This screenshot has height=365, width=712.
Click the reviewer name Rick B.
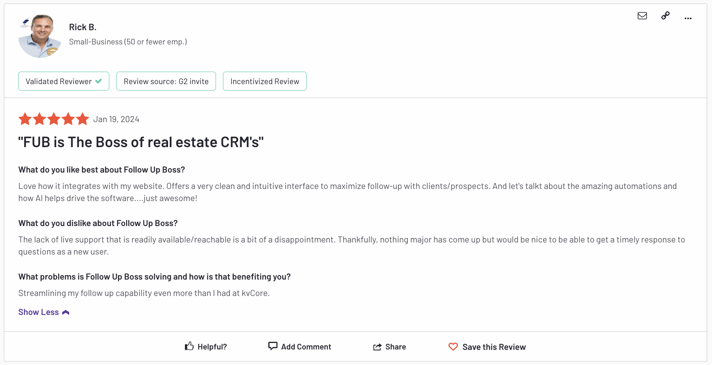(83, 27)
